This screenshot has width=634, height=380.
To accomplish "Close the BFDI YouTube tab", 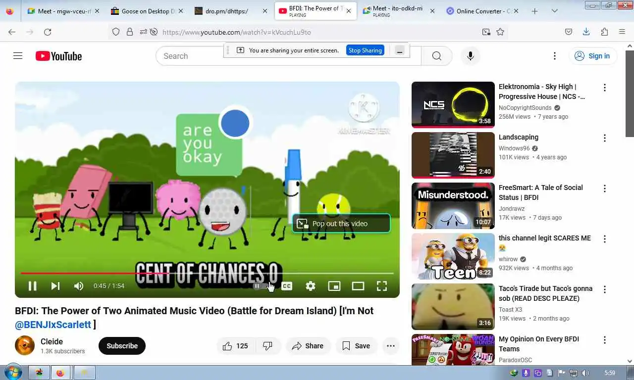I will (349, 11).
